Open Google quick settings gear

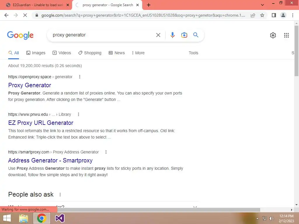pyautogui.click(x=273, y=35)
